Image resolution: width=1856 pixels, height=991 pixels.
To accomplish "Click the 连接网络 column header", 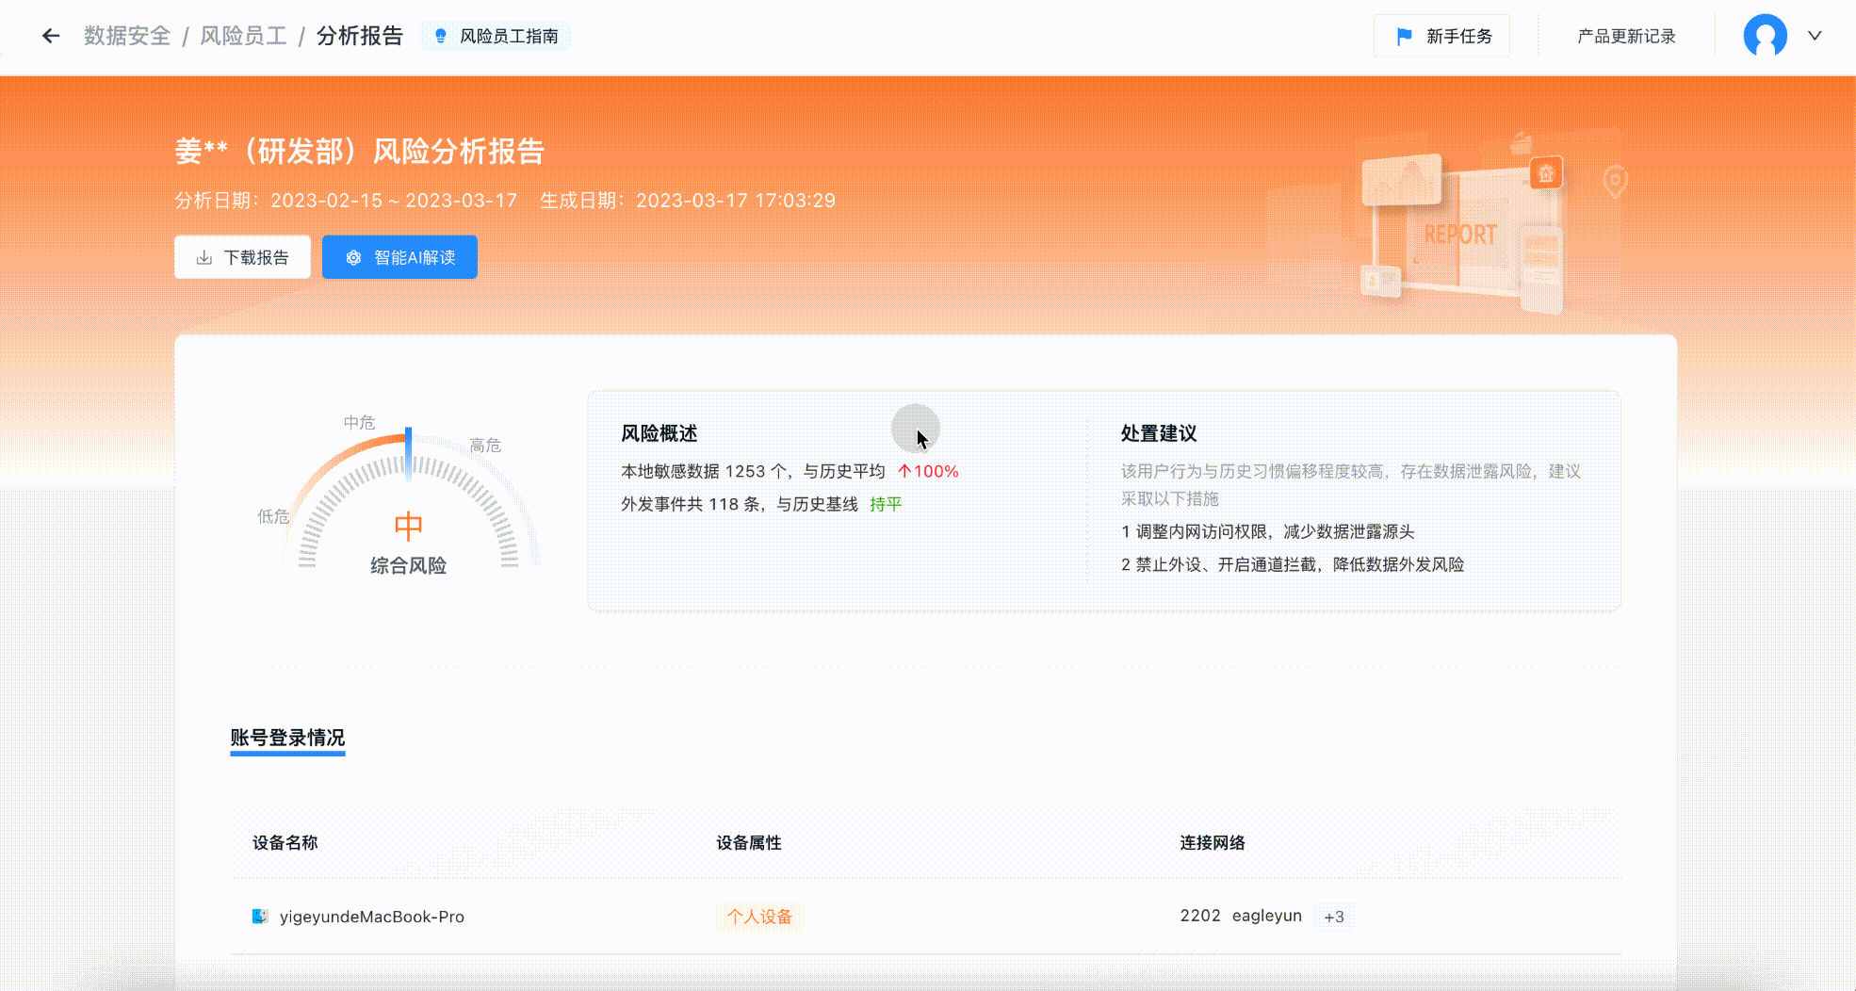I will point(1213,843).
